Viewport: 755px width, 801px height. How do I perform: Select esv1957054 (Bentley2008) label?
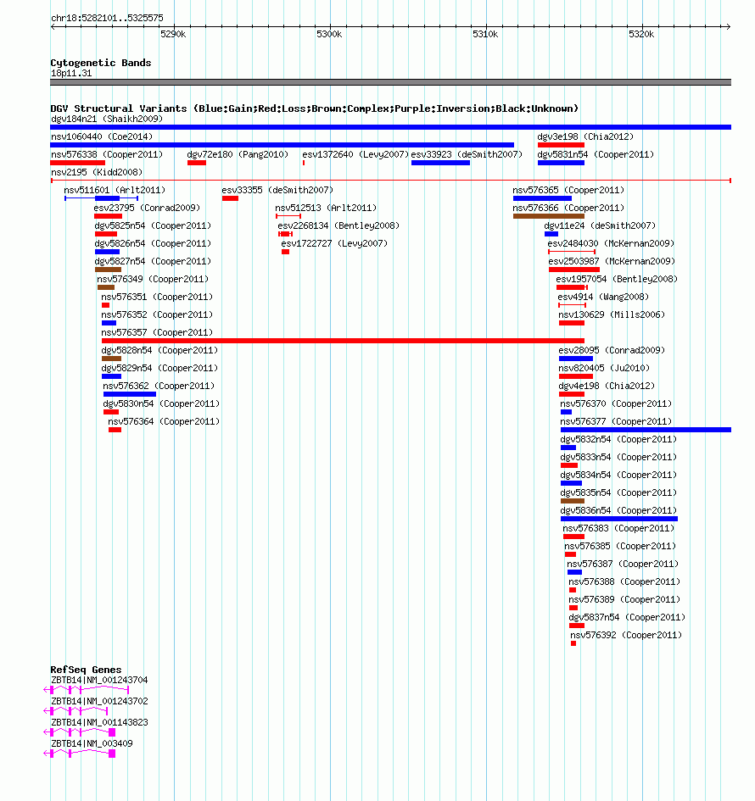click(x=617, y=280)
